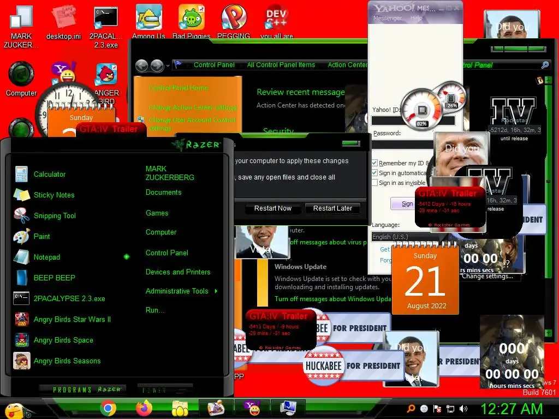Open the MARK ZUCKER... desktop folder
The height and width of the screenshot is (419, 559).
21,27
